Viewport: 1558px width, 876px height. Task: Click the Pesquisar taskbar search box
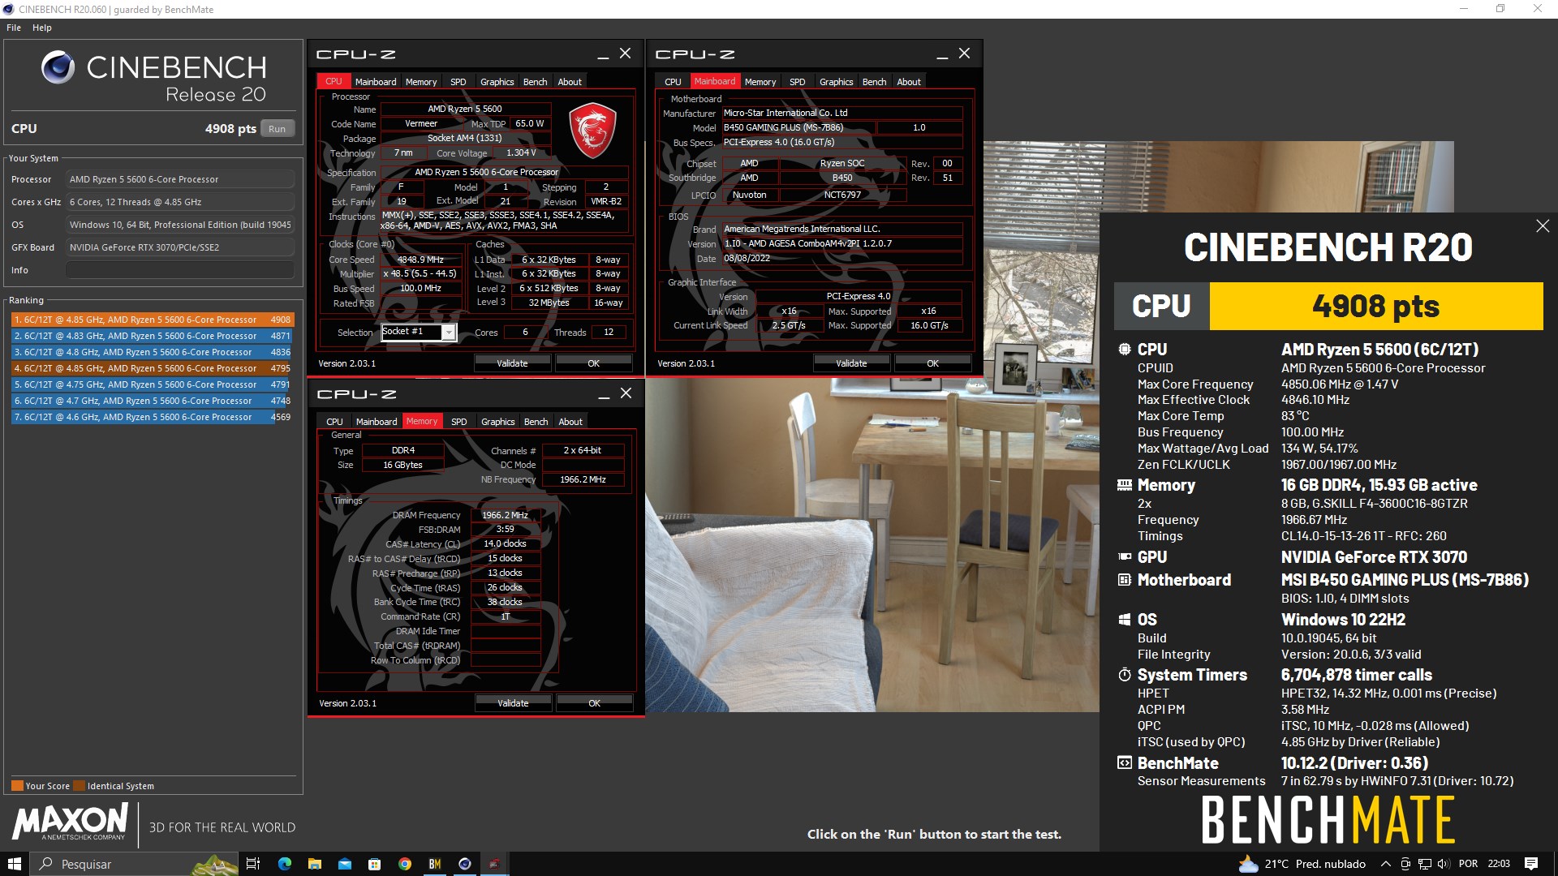[135, 864]
